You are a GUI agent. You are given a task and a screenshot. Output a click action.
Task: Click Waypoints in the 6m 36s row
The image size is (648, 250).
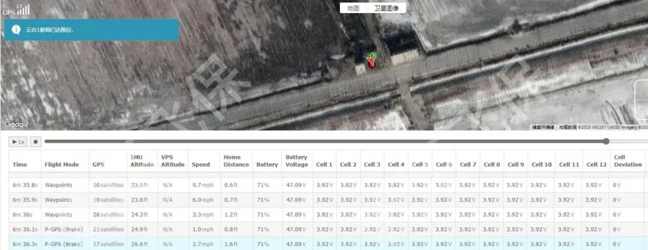click(x=58, y=215)
